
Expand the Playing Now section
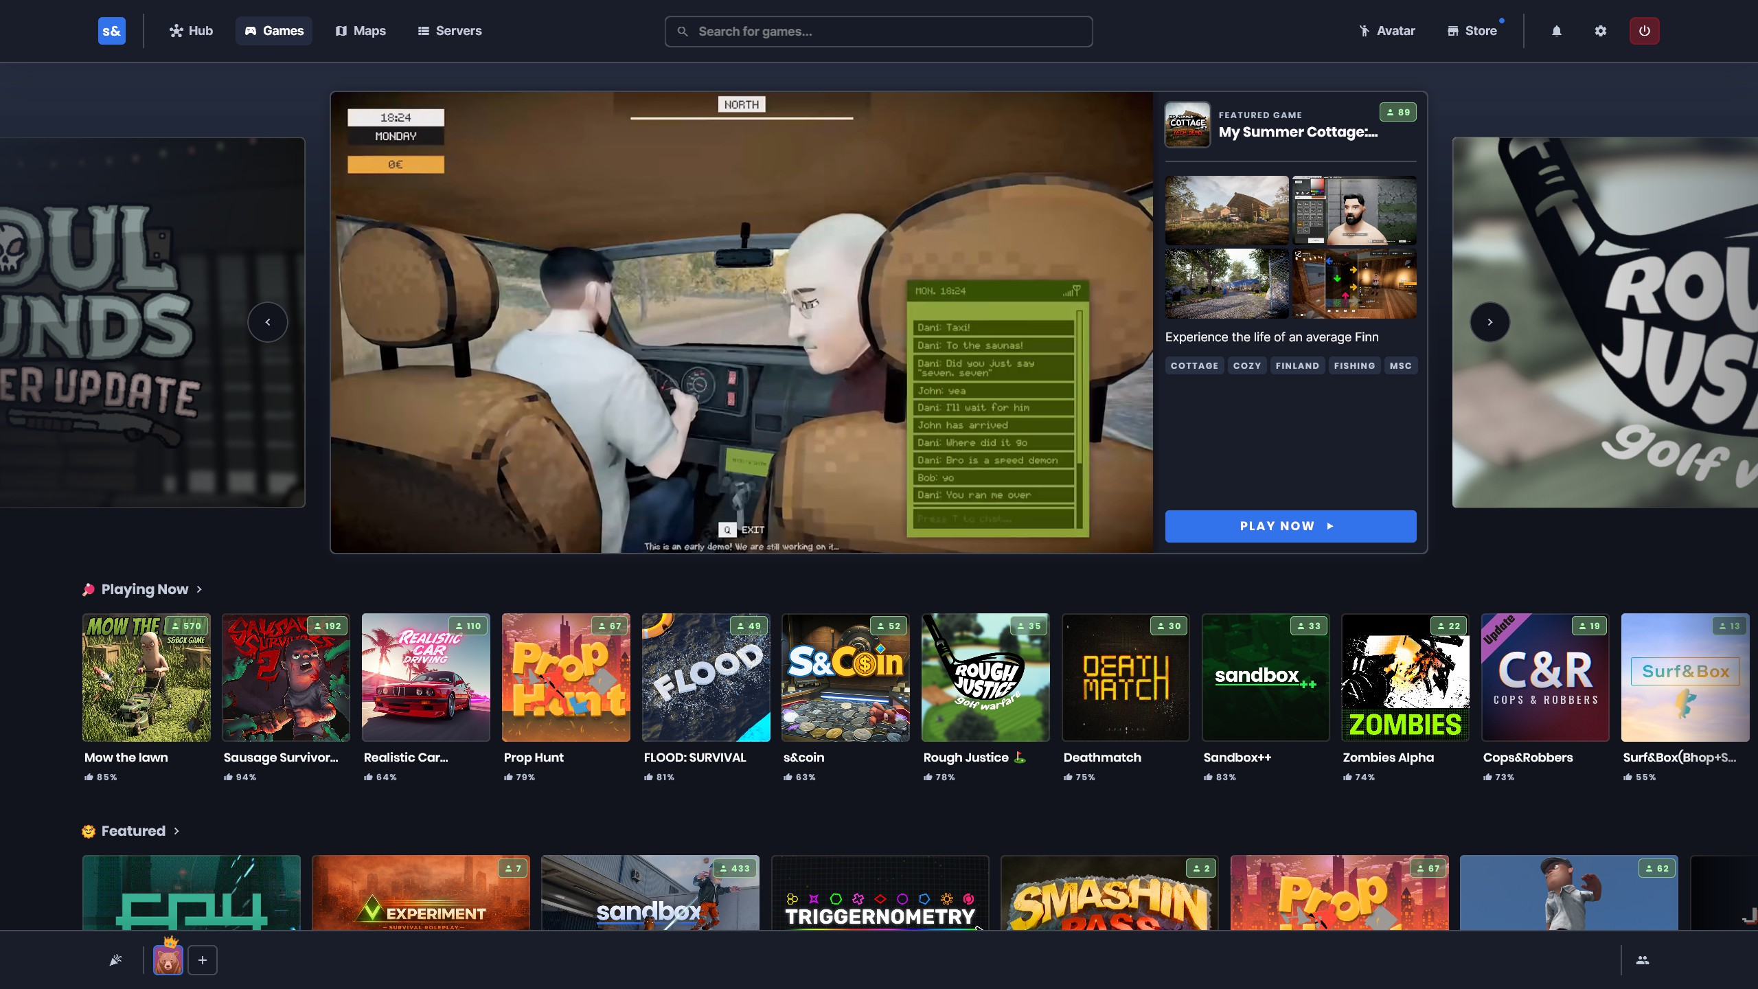[x=198, y=589]
